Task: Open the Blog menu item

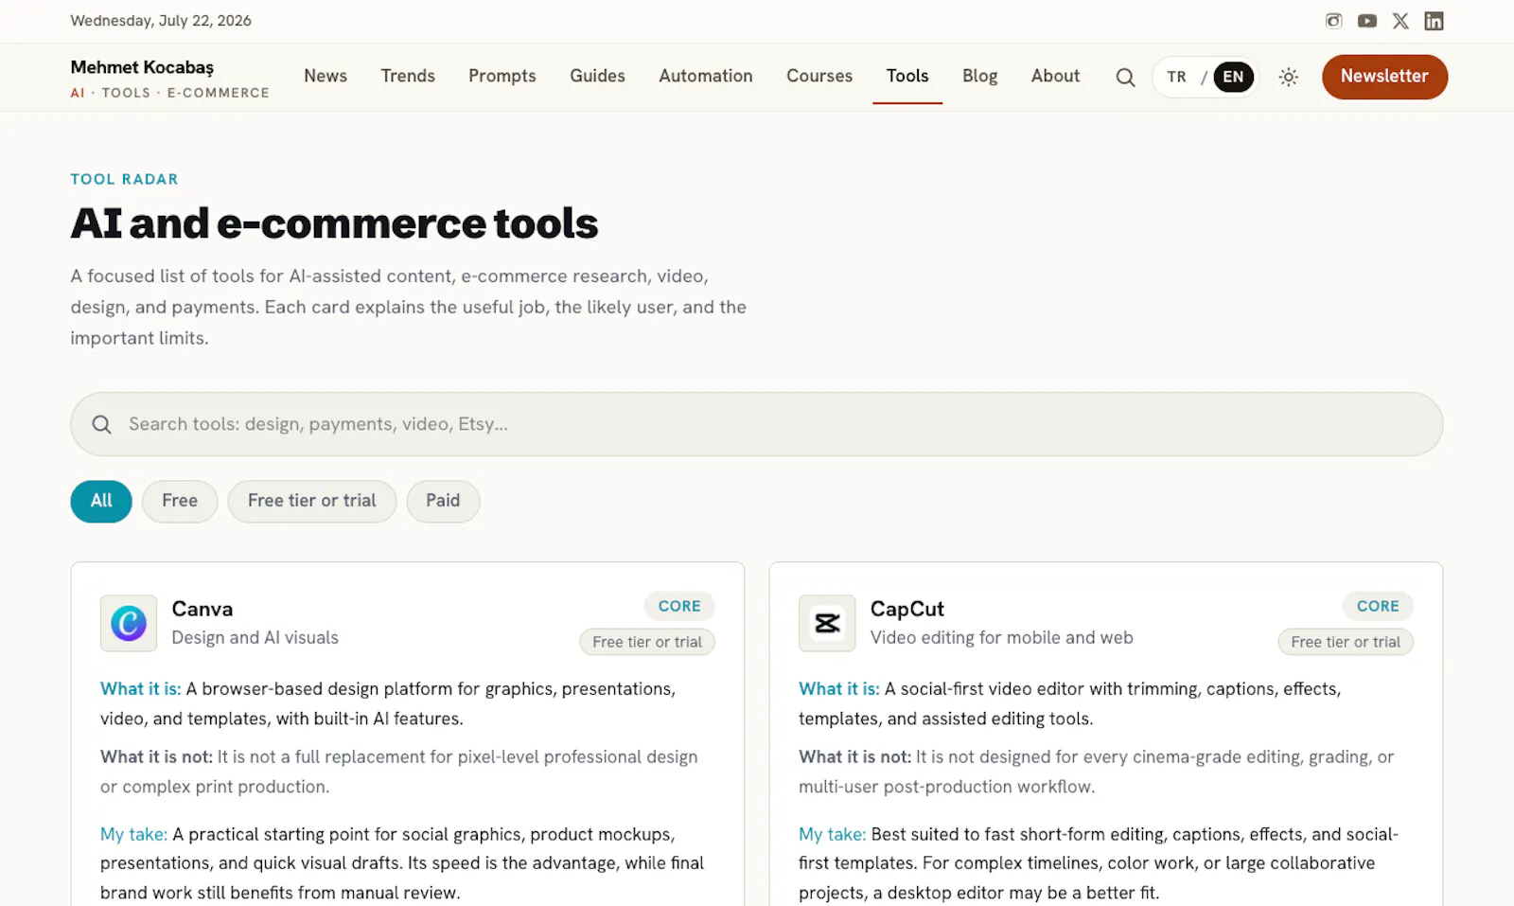Action: tap(980, 76)
